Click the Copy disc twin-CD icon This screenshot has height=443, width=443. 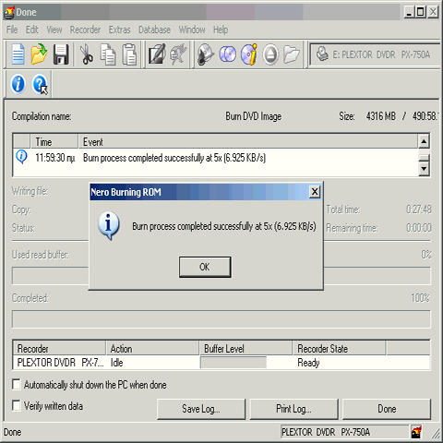pyautogui.click(x=228, y=54)
